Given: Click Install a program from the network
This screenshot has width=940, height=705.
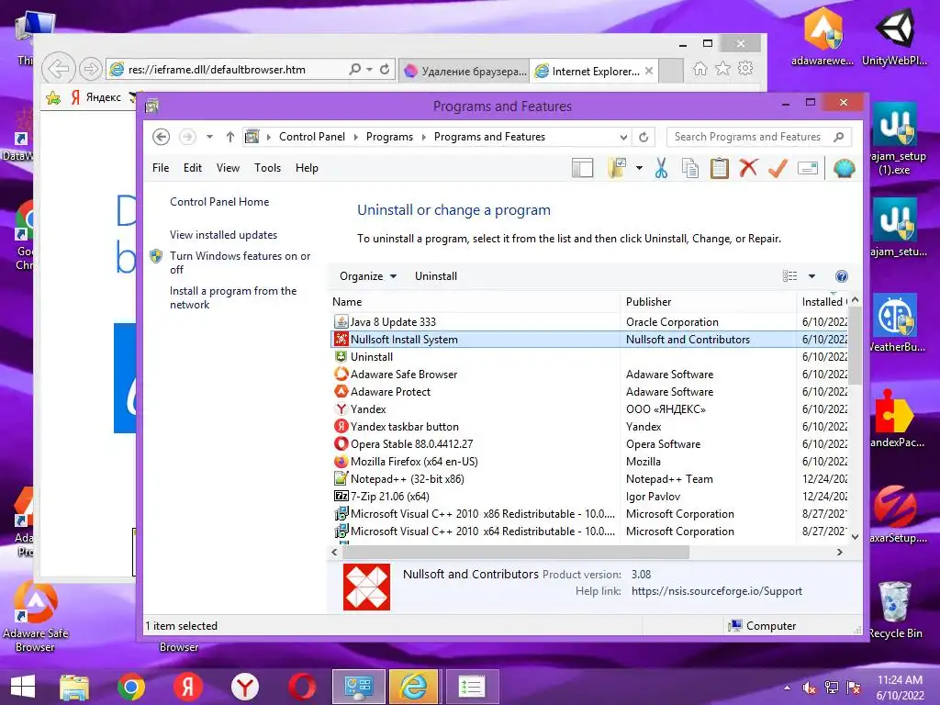Looking at the screenshot, I should (233, 297).
